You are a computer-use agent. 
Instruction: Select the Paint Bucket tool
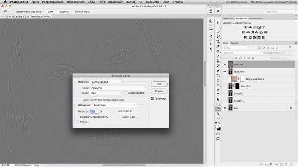(x=218, y=75)
